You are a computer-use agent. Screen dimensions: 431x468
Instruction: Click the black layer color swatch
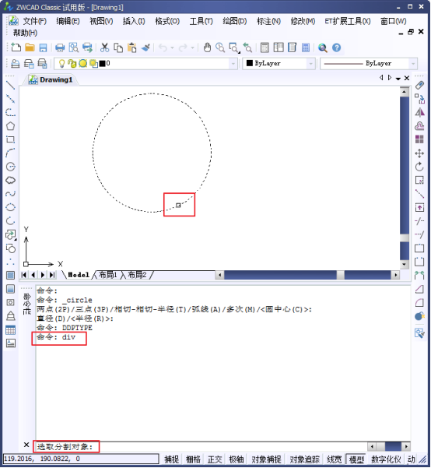(x=103, y=63)
